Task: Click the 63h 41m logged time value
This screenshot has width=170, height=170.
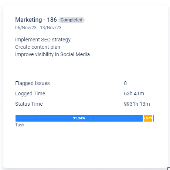Action: coord(134,93)
